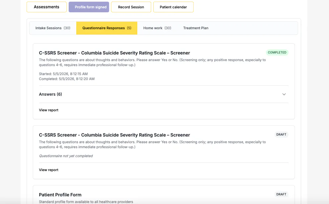329x204 pixels.
Task: Click the Answers (6) heading
Action: click(50, 94)
